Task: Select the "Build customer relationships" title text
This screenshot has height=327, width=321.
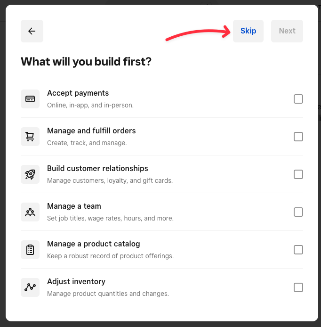Action: 97,169
